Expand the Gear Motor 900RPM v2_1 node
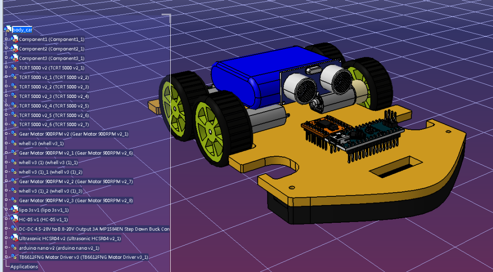The width and height of the screenshot is (493, 272). (6, 133)
